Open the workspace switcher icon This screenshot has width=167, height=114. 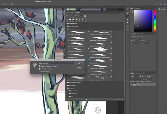pyautogui.click(x=161, y=4)
